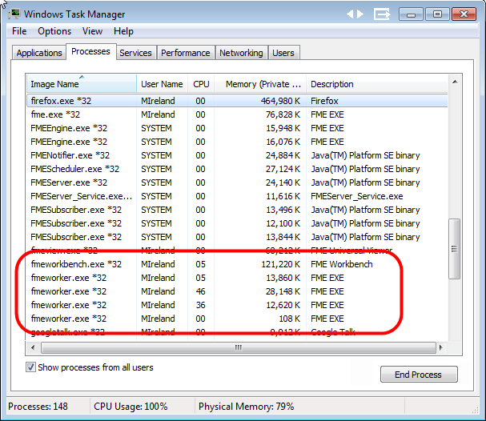
Task: Select the FMENotifier.exe *32 process
Action: click(x=237, y=155)
